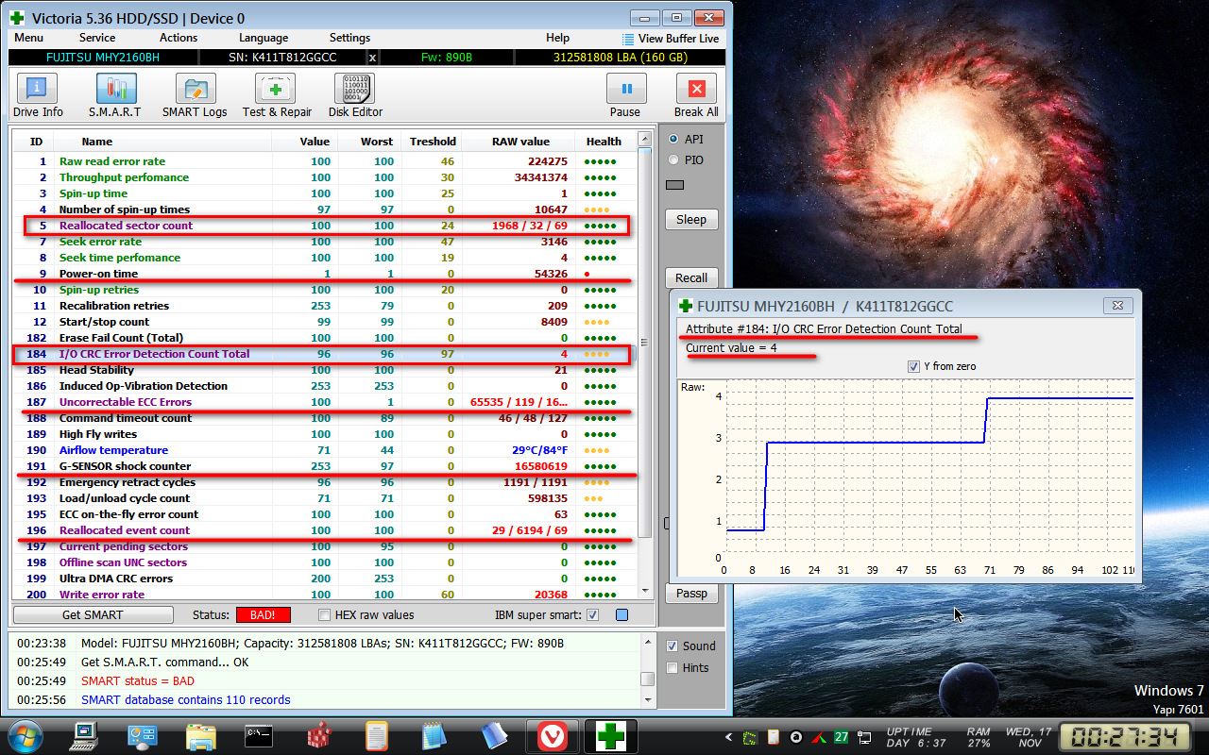Click the red BAD! status indicator

point(264,615)
